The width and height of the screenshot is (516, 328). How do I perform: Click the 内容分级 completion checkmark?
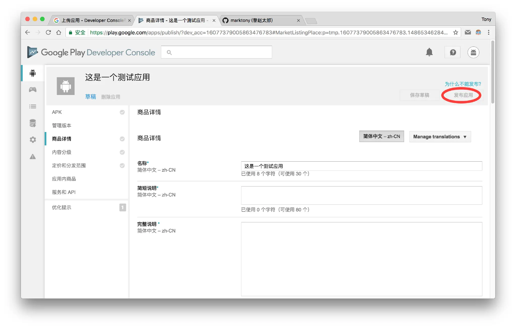pyautogui.click(x=122, y=152)
